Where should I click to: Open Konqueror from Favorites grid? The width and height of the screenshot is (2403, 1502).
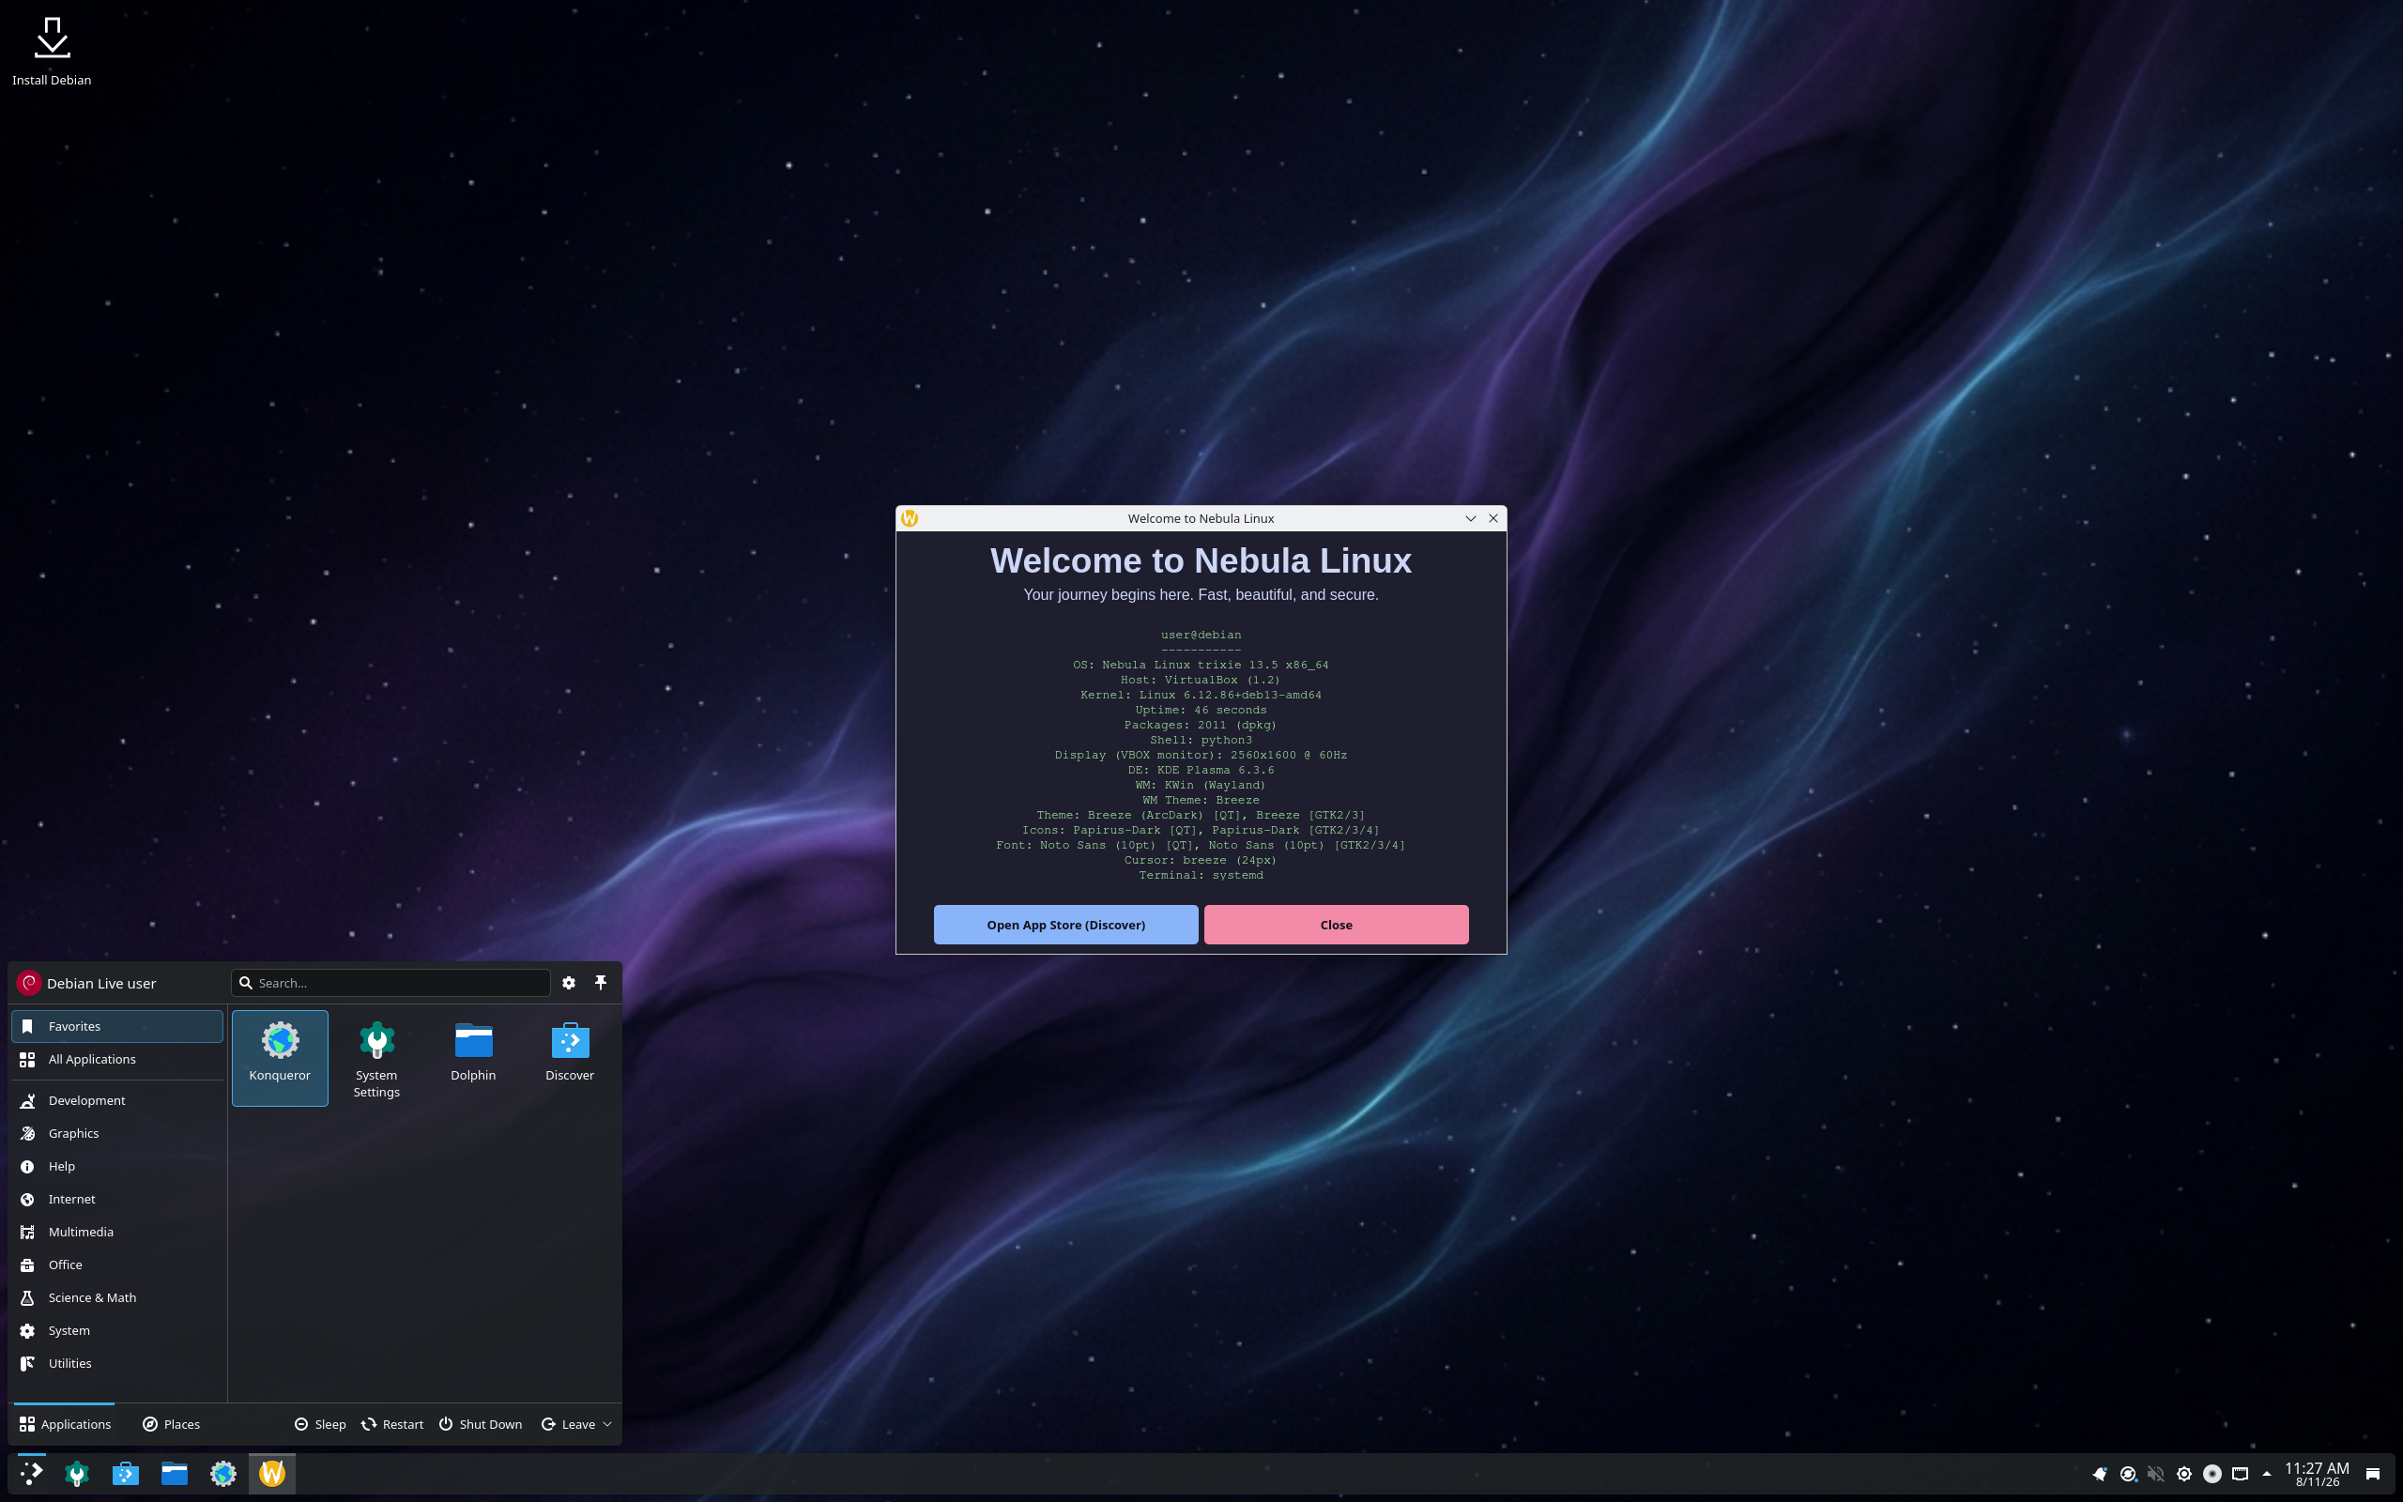279,1057
